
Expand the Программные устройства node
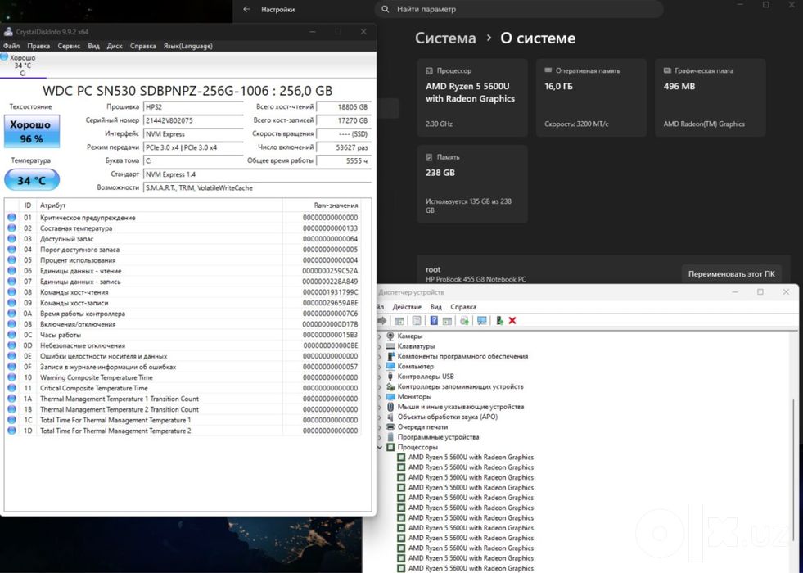[x=380, y=437]
